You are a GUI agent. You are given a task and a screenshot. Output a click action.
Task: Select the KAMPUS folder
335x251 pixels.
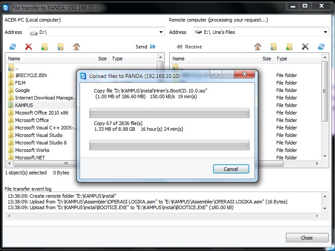pyautogui.click(x=24, y=105)
